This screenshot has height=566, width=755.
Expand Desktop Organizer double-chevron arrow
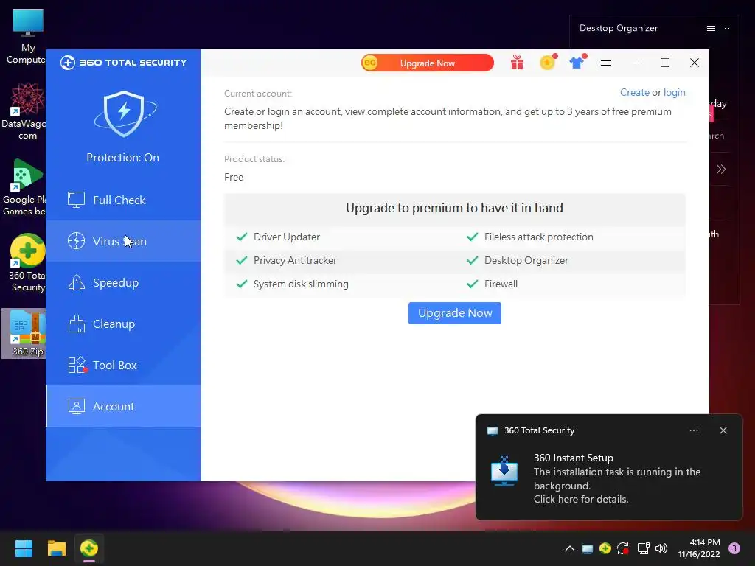tap(720, 169)
